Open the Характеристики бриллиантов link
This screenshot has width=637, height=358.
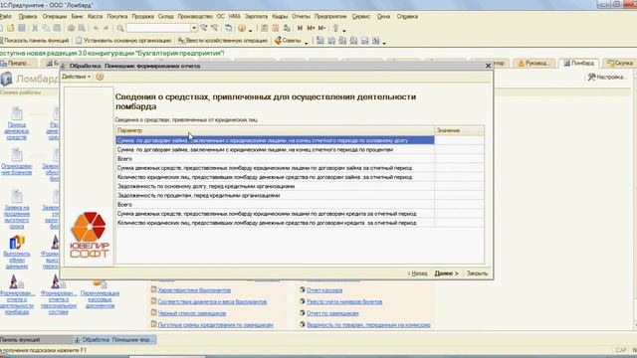pyautogui.click(x=194, y=290)
